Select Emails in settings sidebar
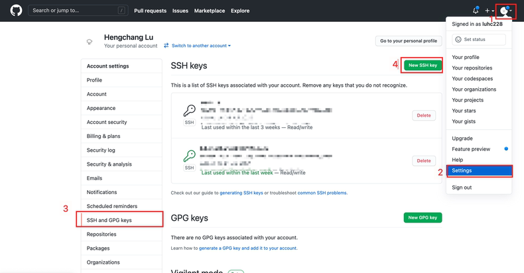Viewport: 524px width, 273px height. [x=121, y=178]
